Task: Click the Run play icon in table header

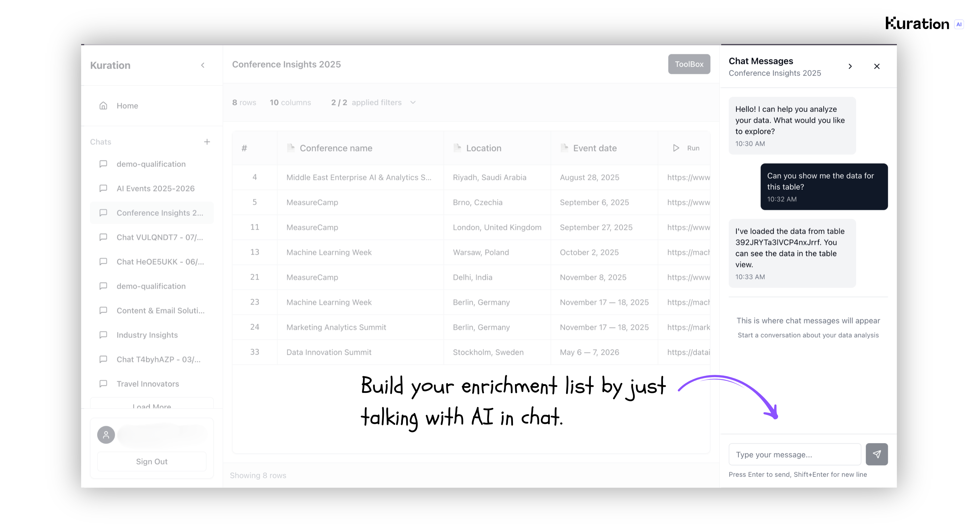Action: 676,148
